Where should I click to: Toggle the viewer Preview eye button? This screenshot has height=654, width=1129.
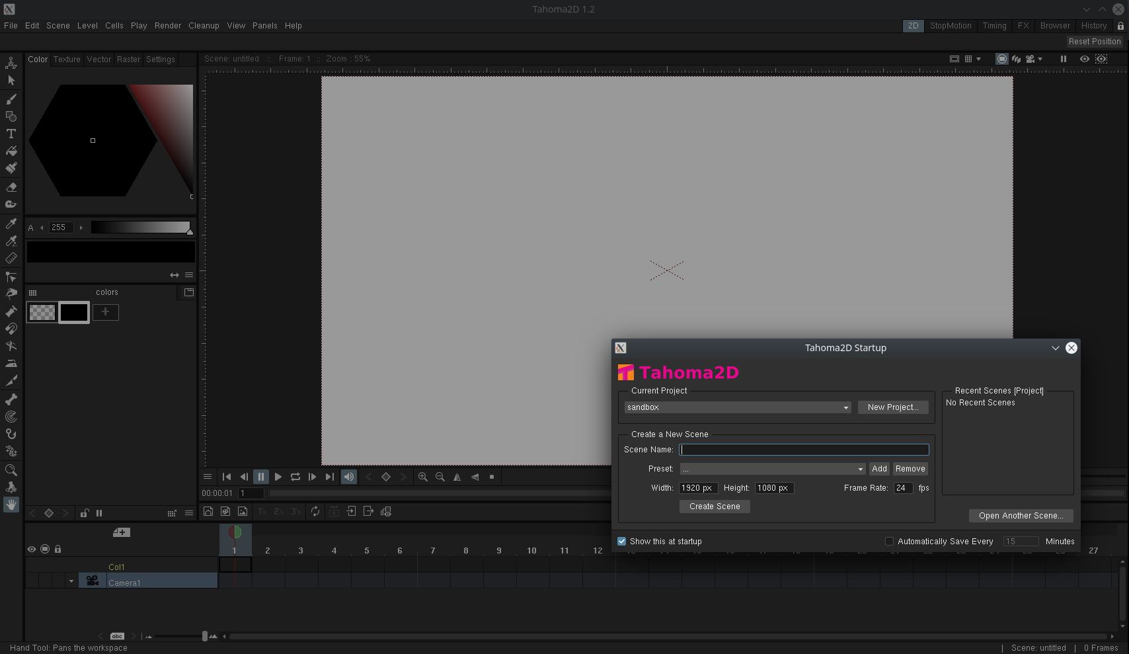1085,59
